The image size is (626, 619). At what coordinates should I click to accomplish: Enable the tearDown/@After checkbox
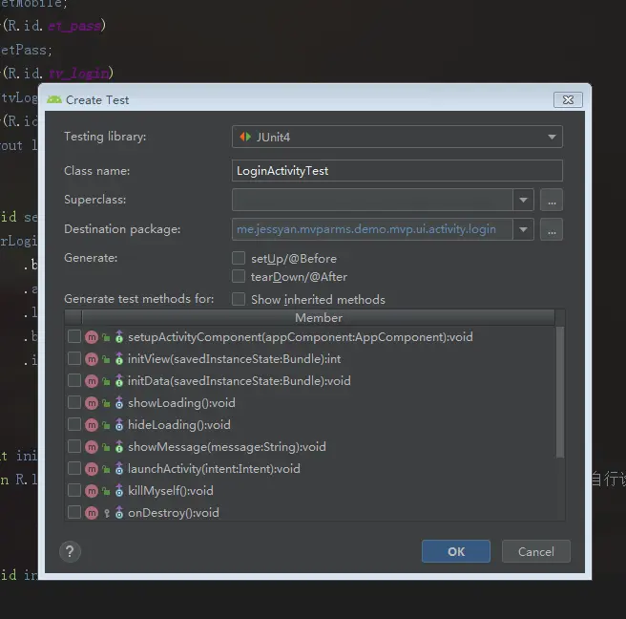click(239, 276)
